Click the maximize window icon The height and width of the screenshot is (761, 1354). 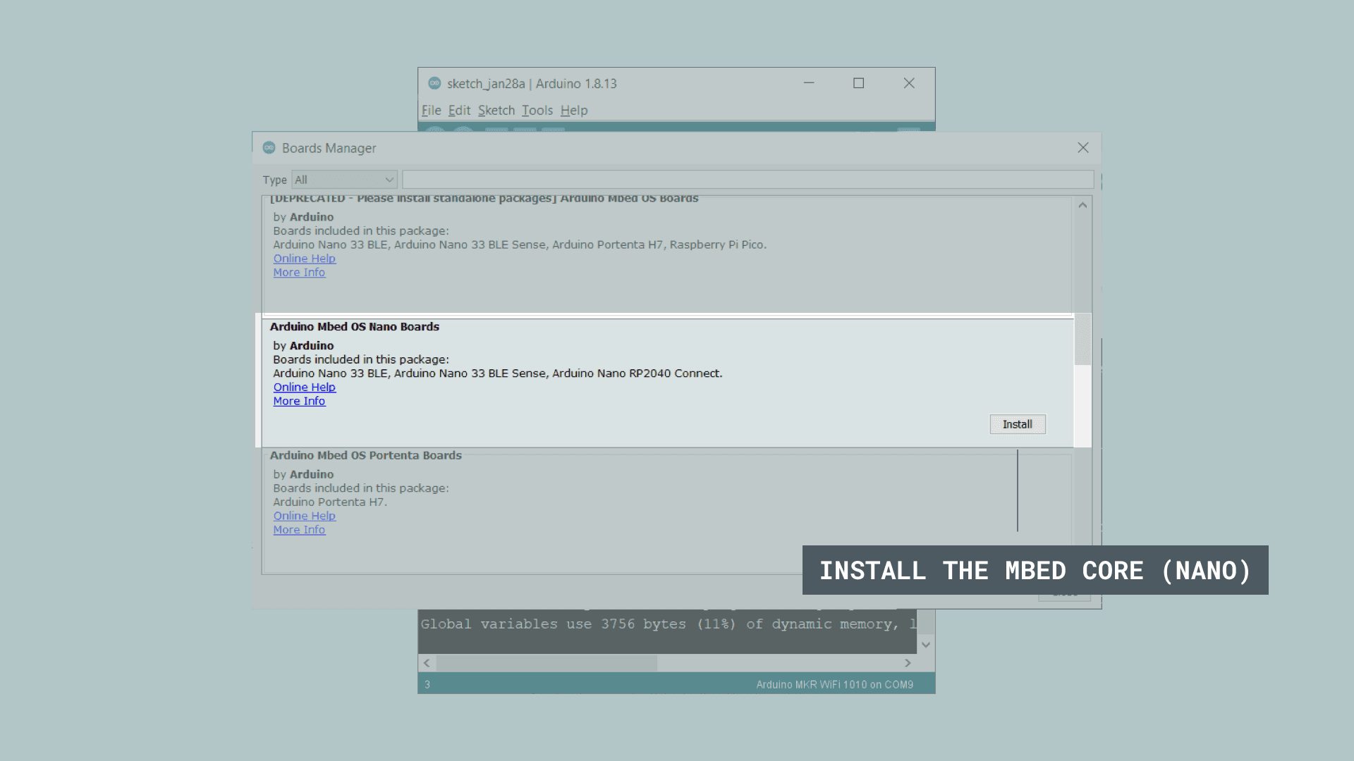[858, 82]
